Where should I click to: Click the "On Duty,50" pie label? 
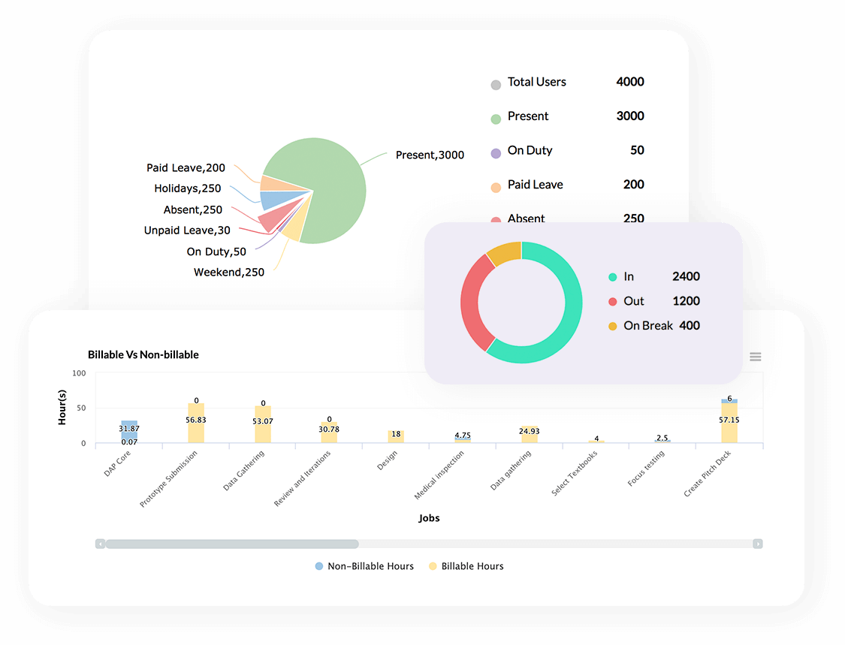(x=216, y=252)
